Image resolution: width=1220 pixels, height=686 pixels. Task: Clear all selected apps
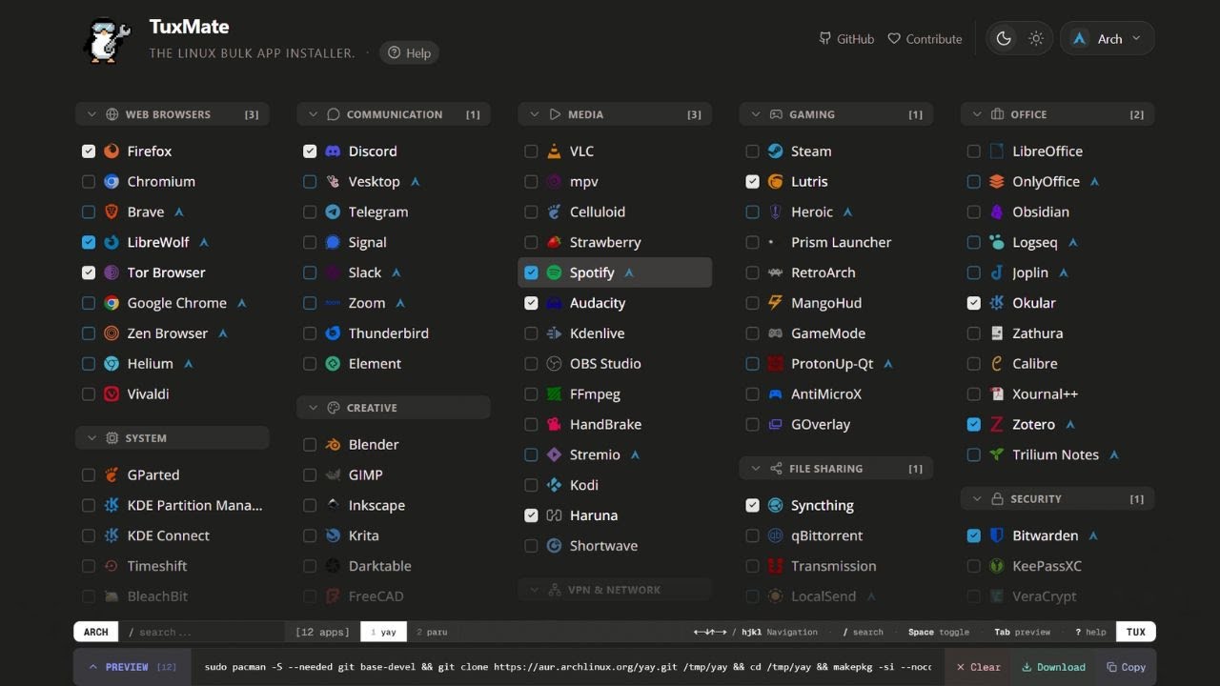978,667
